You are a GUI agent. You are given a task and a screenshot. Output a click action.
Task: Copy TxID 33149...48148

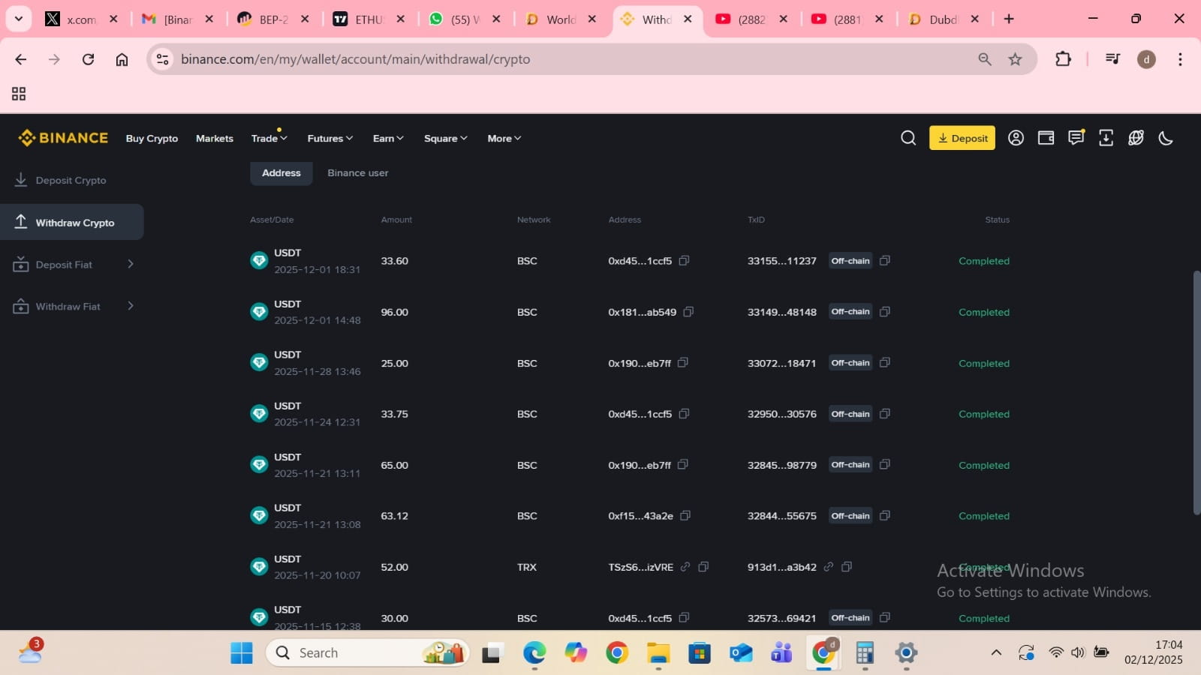tap(885, 312)
